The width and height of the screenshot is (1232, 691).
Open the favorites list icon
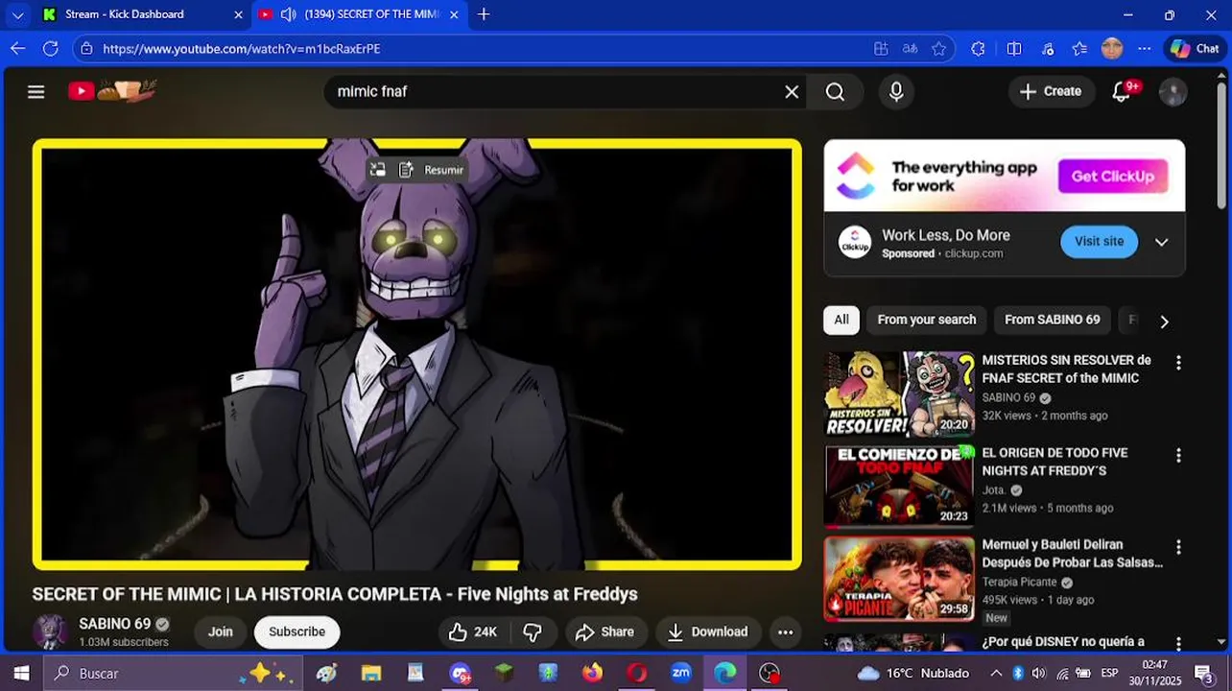[1079, 48]
